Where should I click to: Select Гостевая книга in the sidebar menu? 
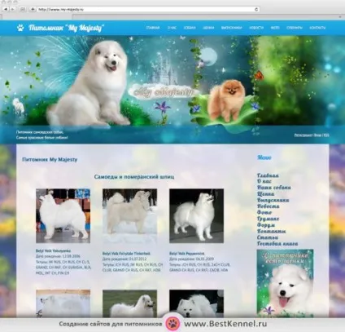(277, 244)
